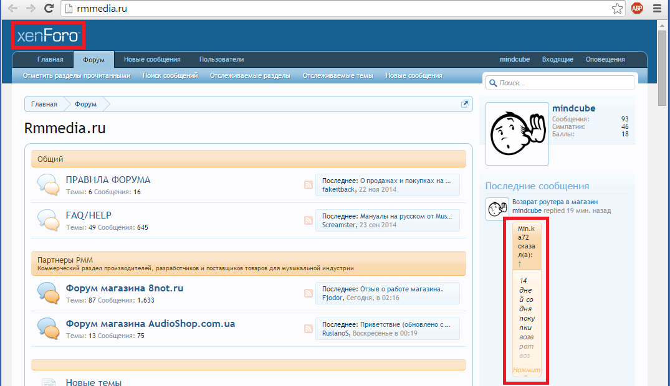This screenshot has height=386, width=670.
Task: Select the Форум navigation tab
Action: coord(93,60)
